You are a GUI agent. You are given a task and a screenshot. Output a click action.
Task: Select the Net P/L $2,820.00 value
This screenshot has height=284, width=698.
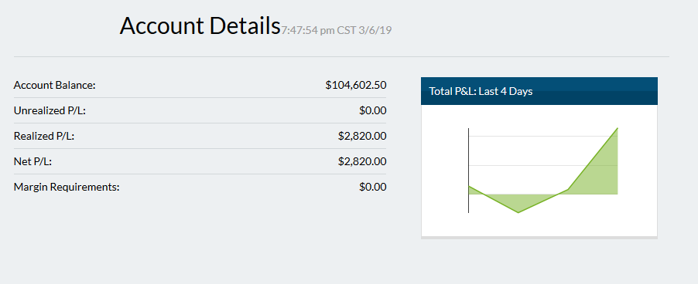[x=362, y=161]
